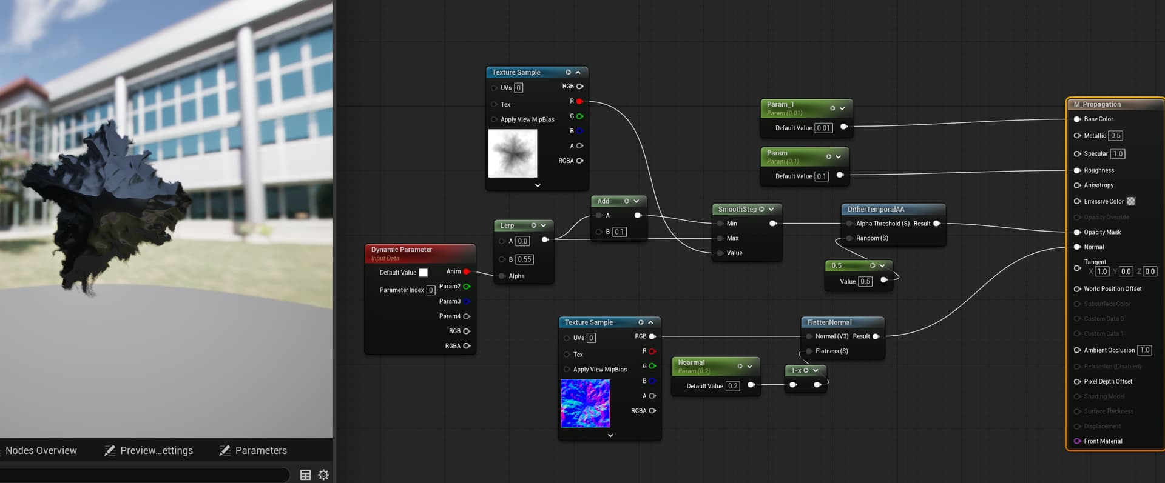Select the FlattenNormal node header
This screenshot has width=1165, height=483.
[829, 322]
